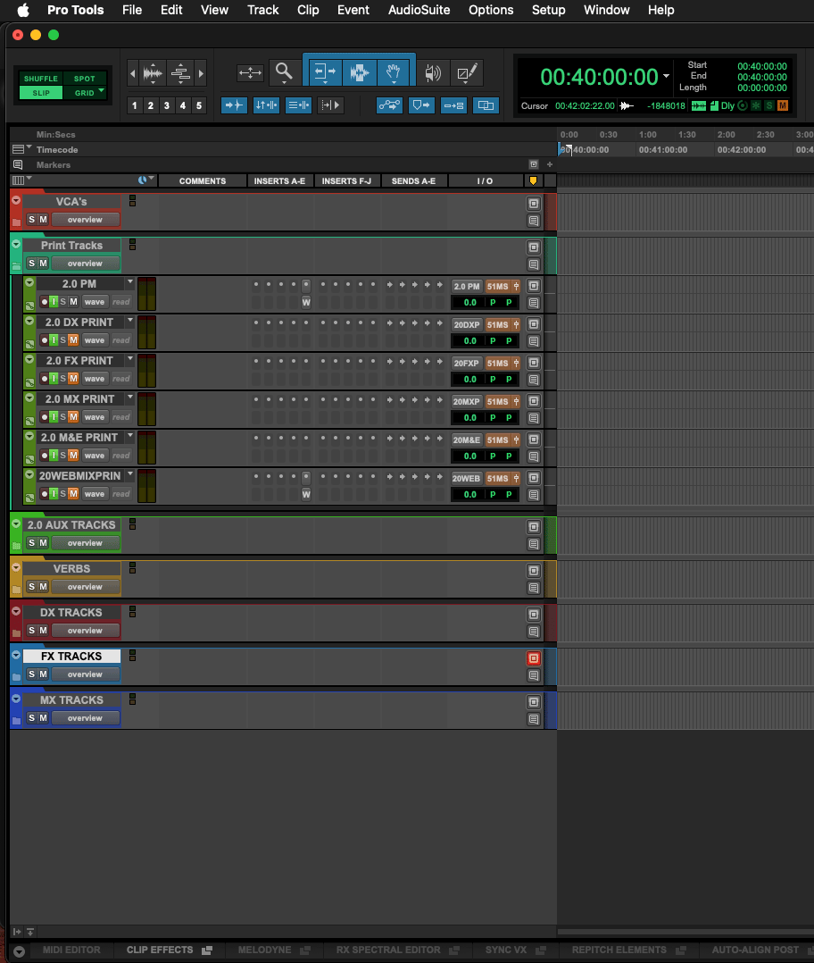The image size is (814, 963).
Task: Enable SPOT edit mode
Action: (85, 79)
